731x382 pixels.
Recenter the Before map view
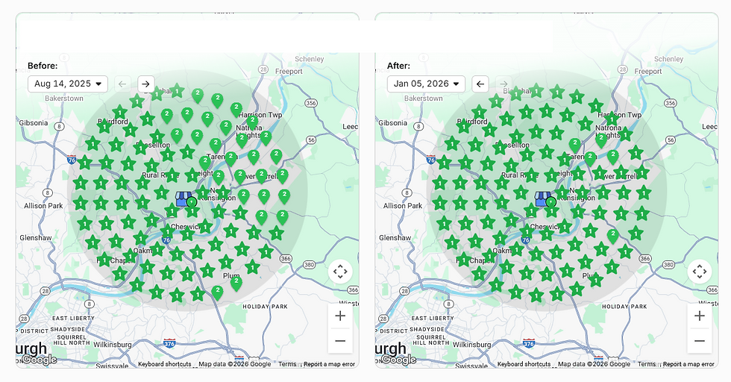pyautogui.click(x=340, y=272)
